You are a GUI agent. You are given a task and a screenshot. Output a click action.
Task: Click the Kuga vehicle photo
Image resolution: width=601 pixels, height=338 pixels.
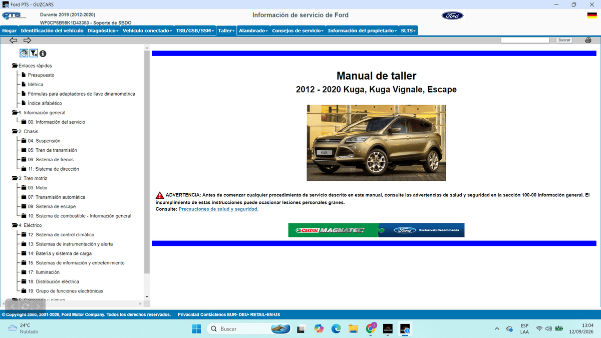click(376, 143)
